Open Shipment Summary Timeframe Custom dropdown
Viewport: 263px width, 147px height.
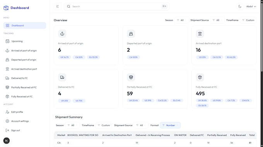(x=104, y=125)
